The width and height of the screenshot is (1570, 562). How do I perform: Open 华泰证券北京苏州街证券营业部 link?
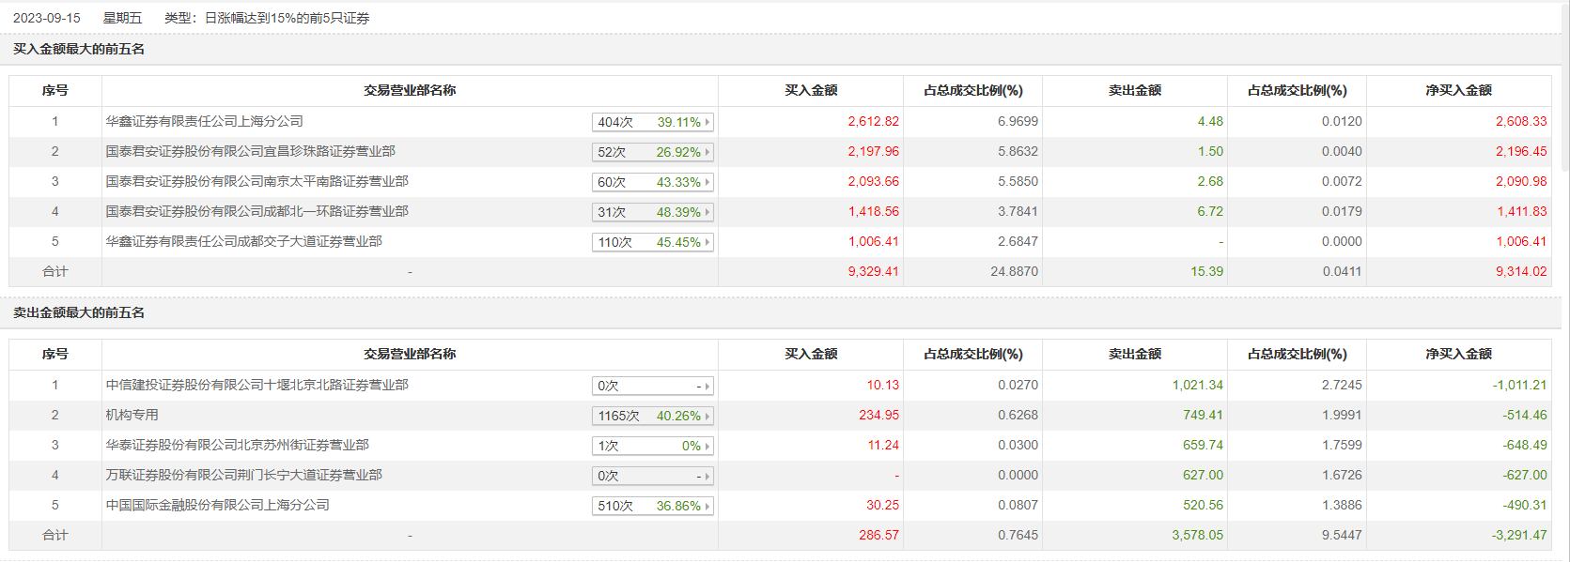[237, 445]
